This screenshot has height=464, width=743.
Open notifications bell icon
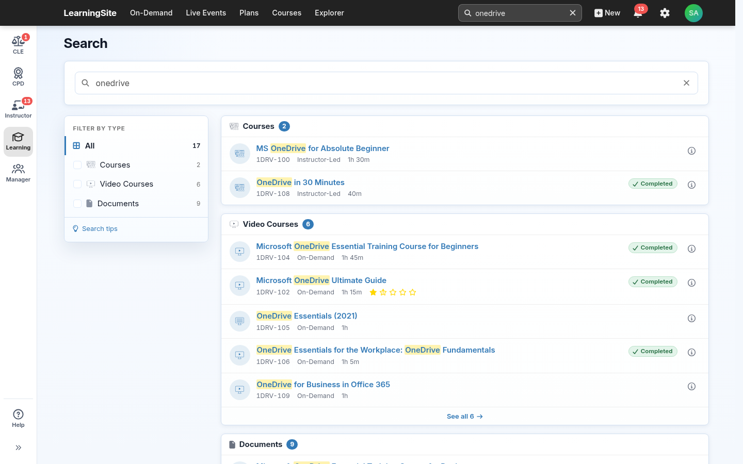[x=638, y=13]
